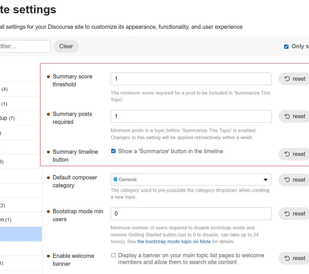Reset the Summary timeline button setting

[x=294, y=154]
